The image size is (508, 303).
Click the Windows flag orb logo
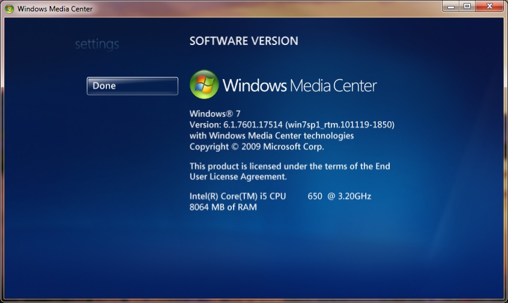[204, 85]
